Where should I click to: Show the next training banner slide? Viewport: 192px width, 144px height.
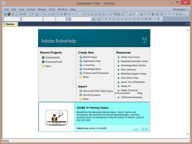pos(147,129)
